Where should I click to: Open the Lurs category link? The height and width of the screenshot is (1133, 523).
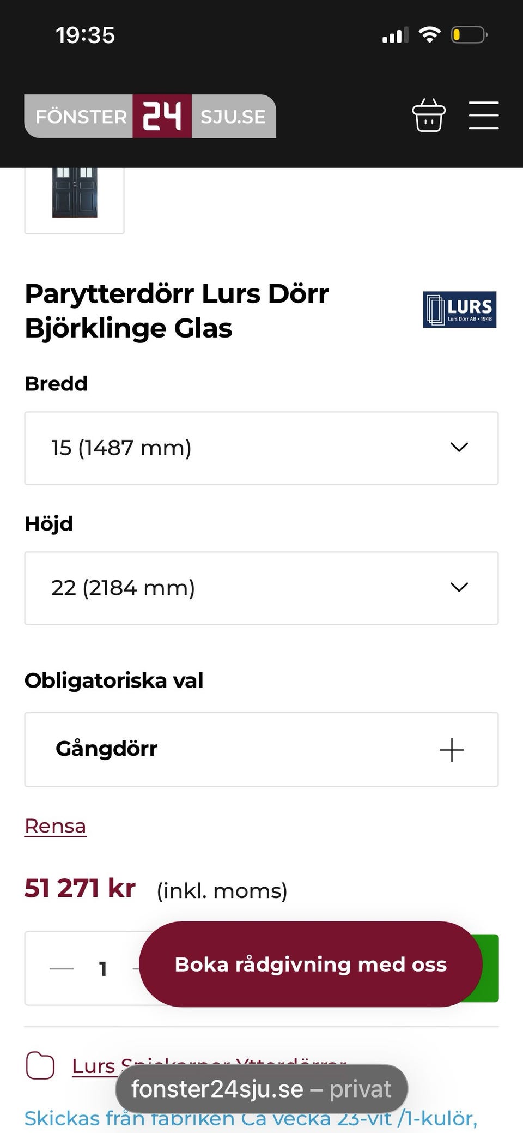pyautogui.click(x=94, y=1065)
